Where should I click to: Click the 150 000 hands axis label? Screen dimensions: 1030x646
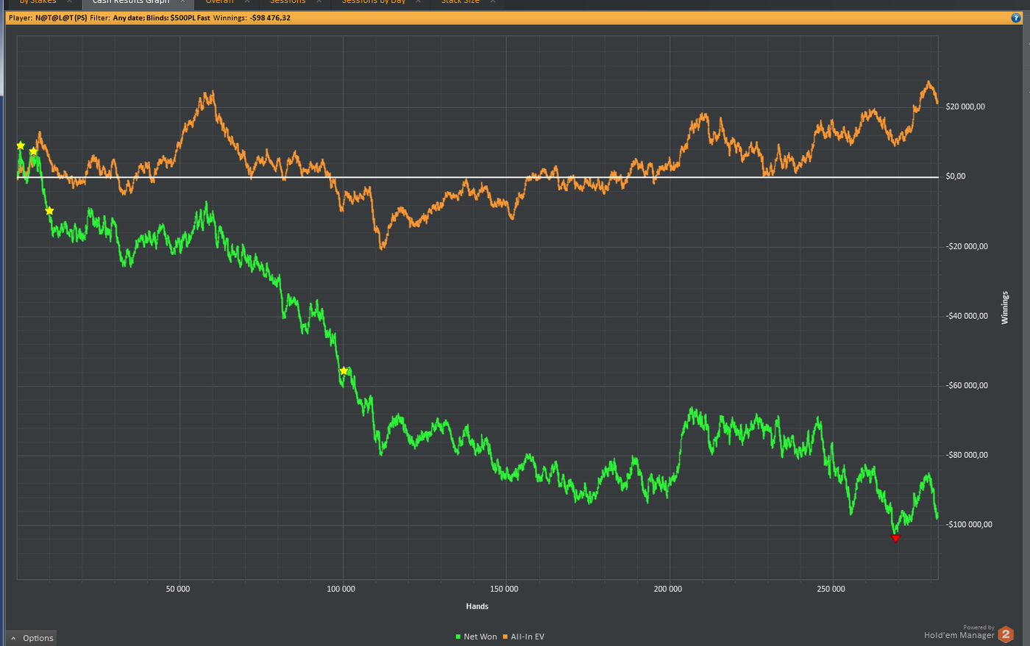click(505, 589)
